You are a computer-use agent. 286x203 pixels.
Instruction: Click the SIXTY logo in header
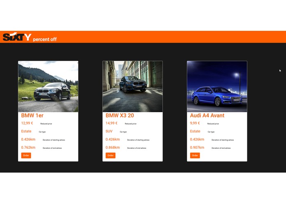(x=17, y=37)
